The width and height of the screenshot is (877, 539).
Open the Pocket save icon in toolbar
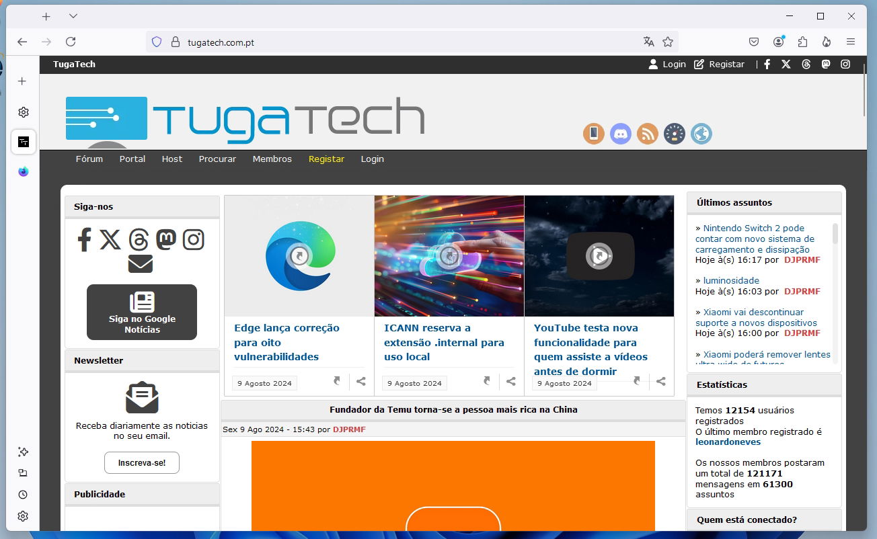pos(754,42)
